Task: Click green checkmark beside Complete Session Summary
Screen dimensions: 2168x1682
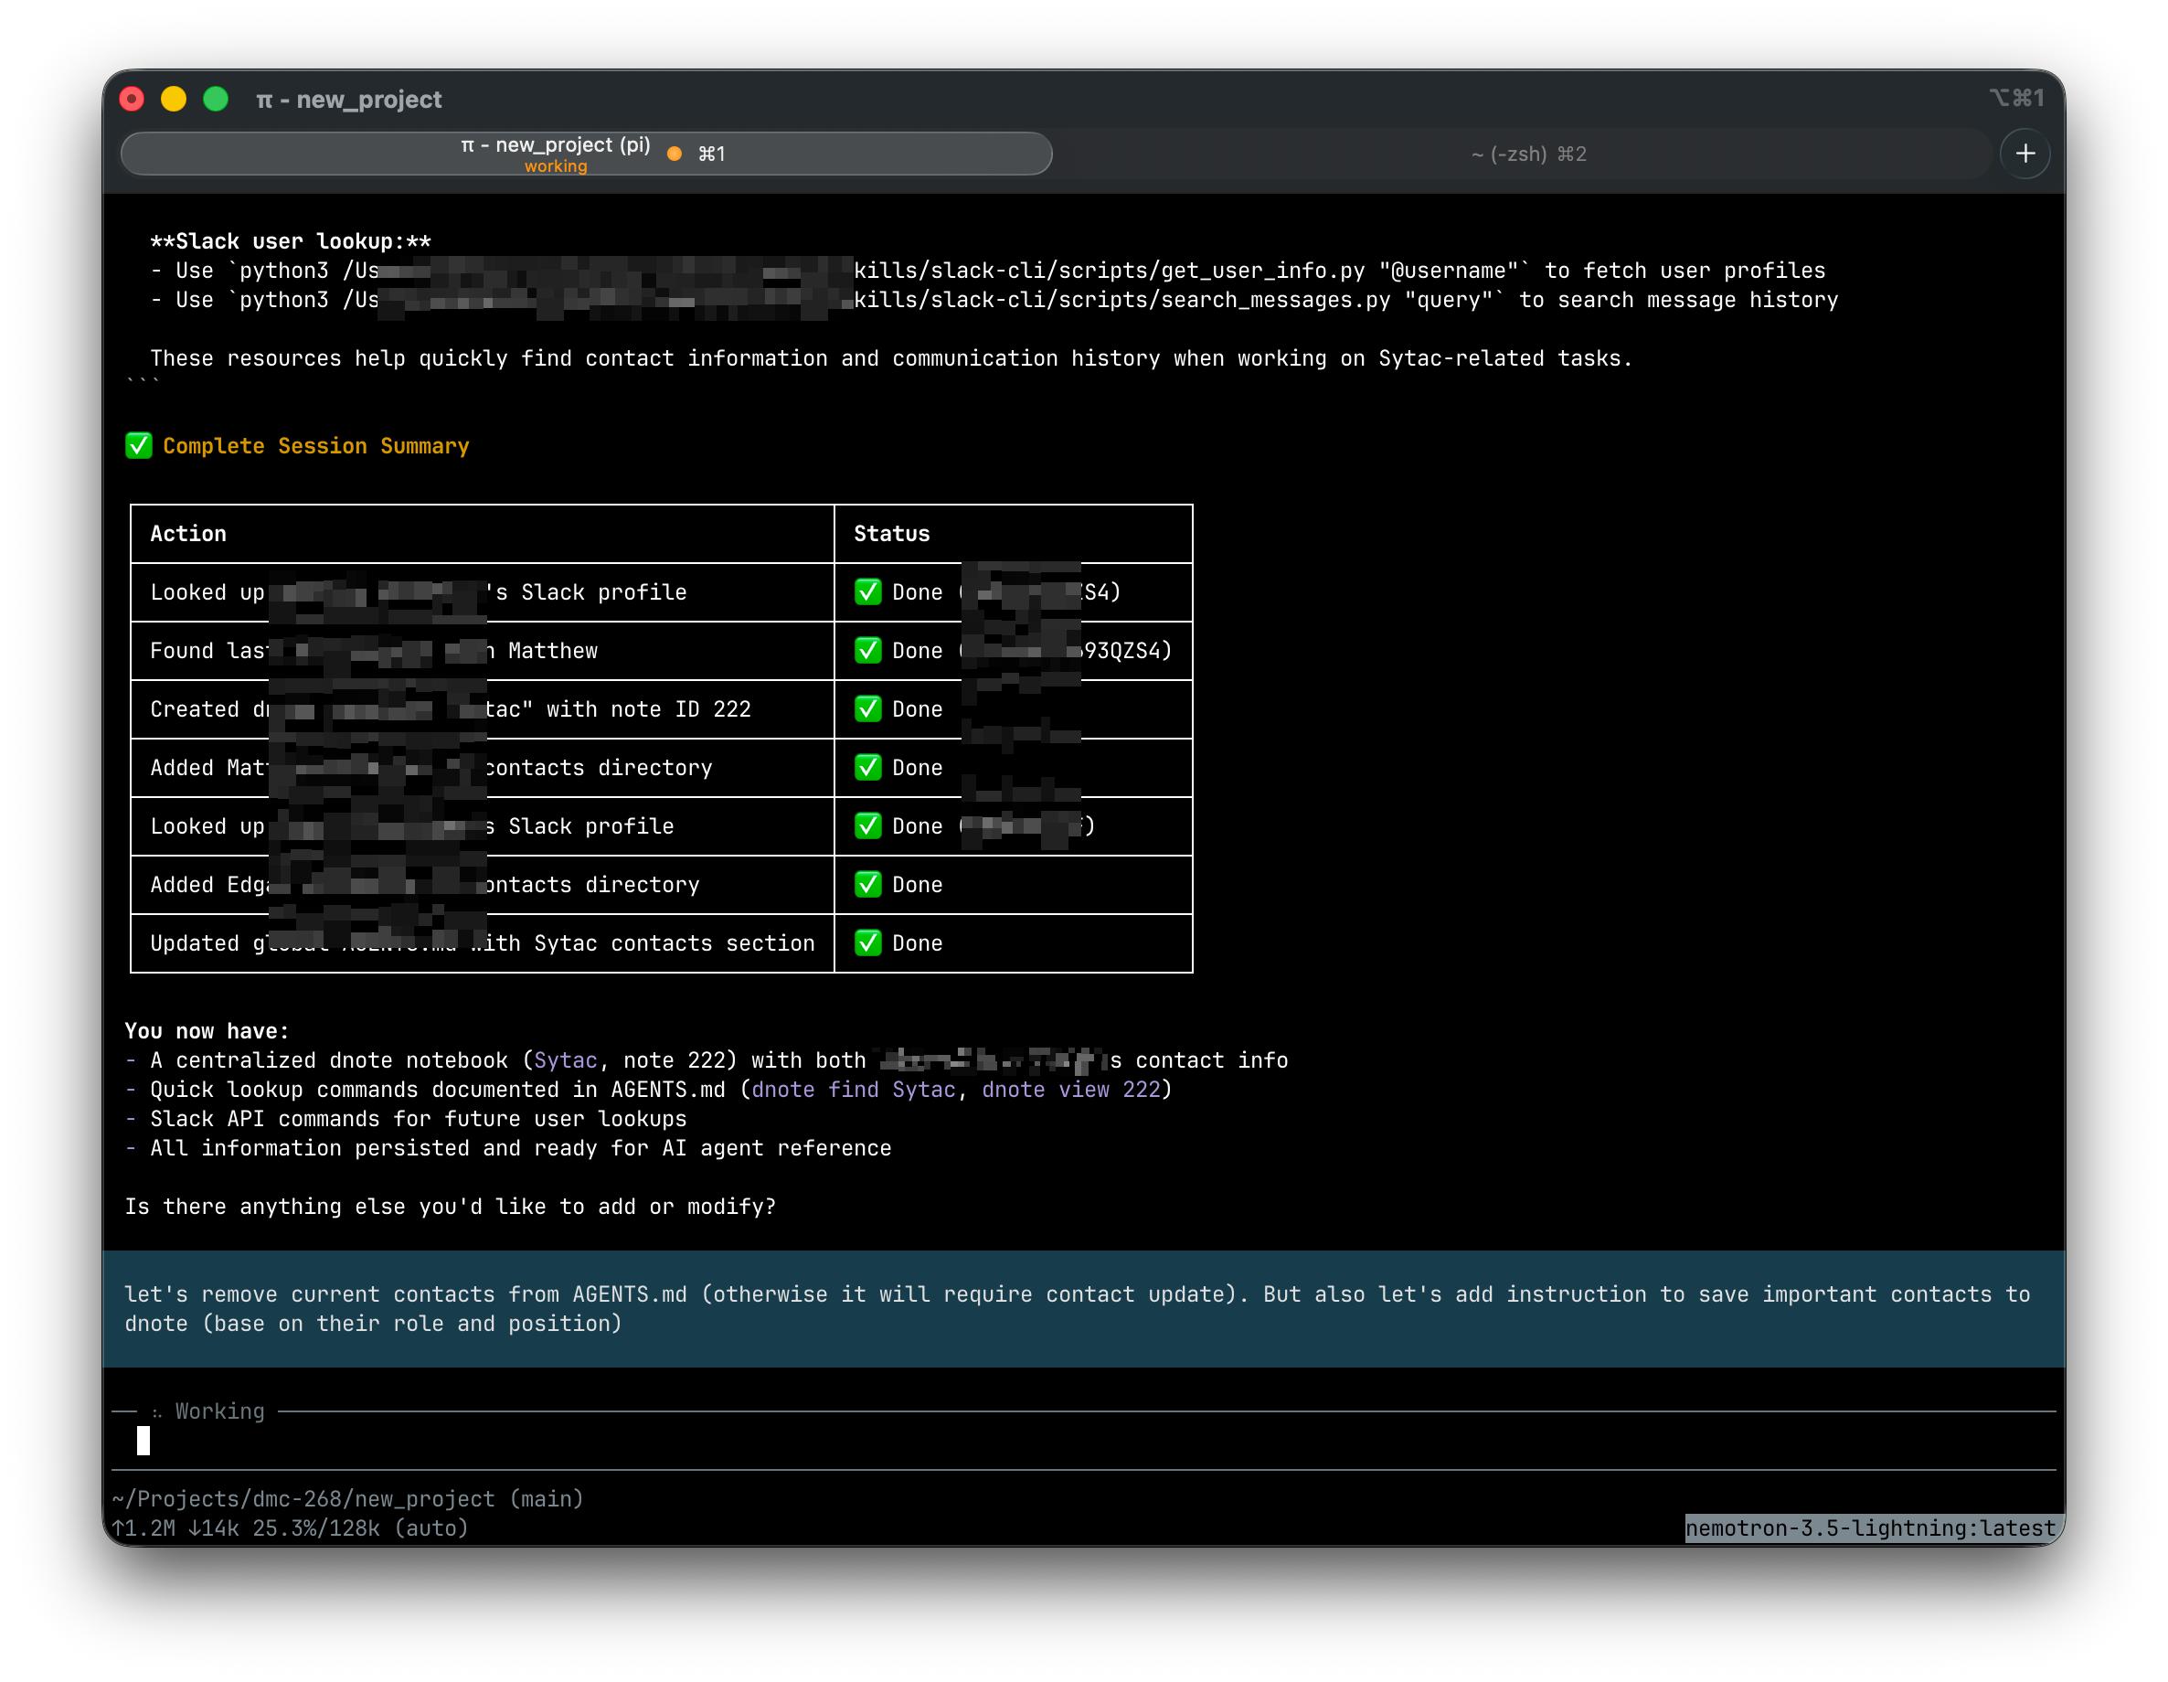Action: coord(139,446)
